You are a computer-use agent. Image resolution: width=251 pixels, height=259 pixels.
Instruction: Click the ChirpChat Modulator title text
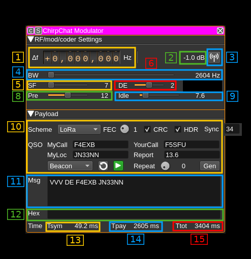(73, 31)
